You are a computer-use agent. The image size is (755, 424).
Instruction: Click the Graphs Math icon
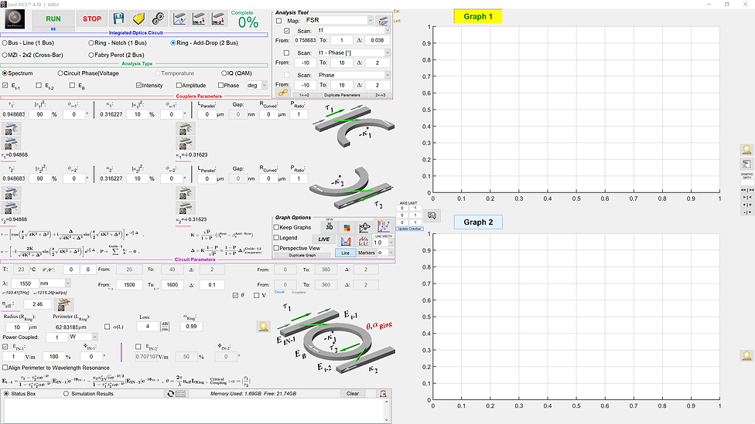point(746,164)
